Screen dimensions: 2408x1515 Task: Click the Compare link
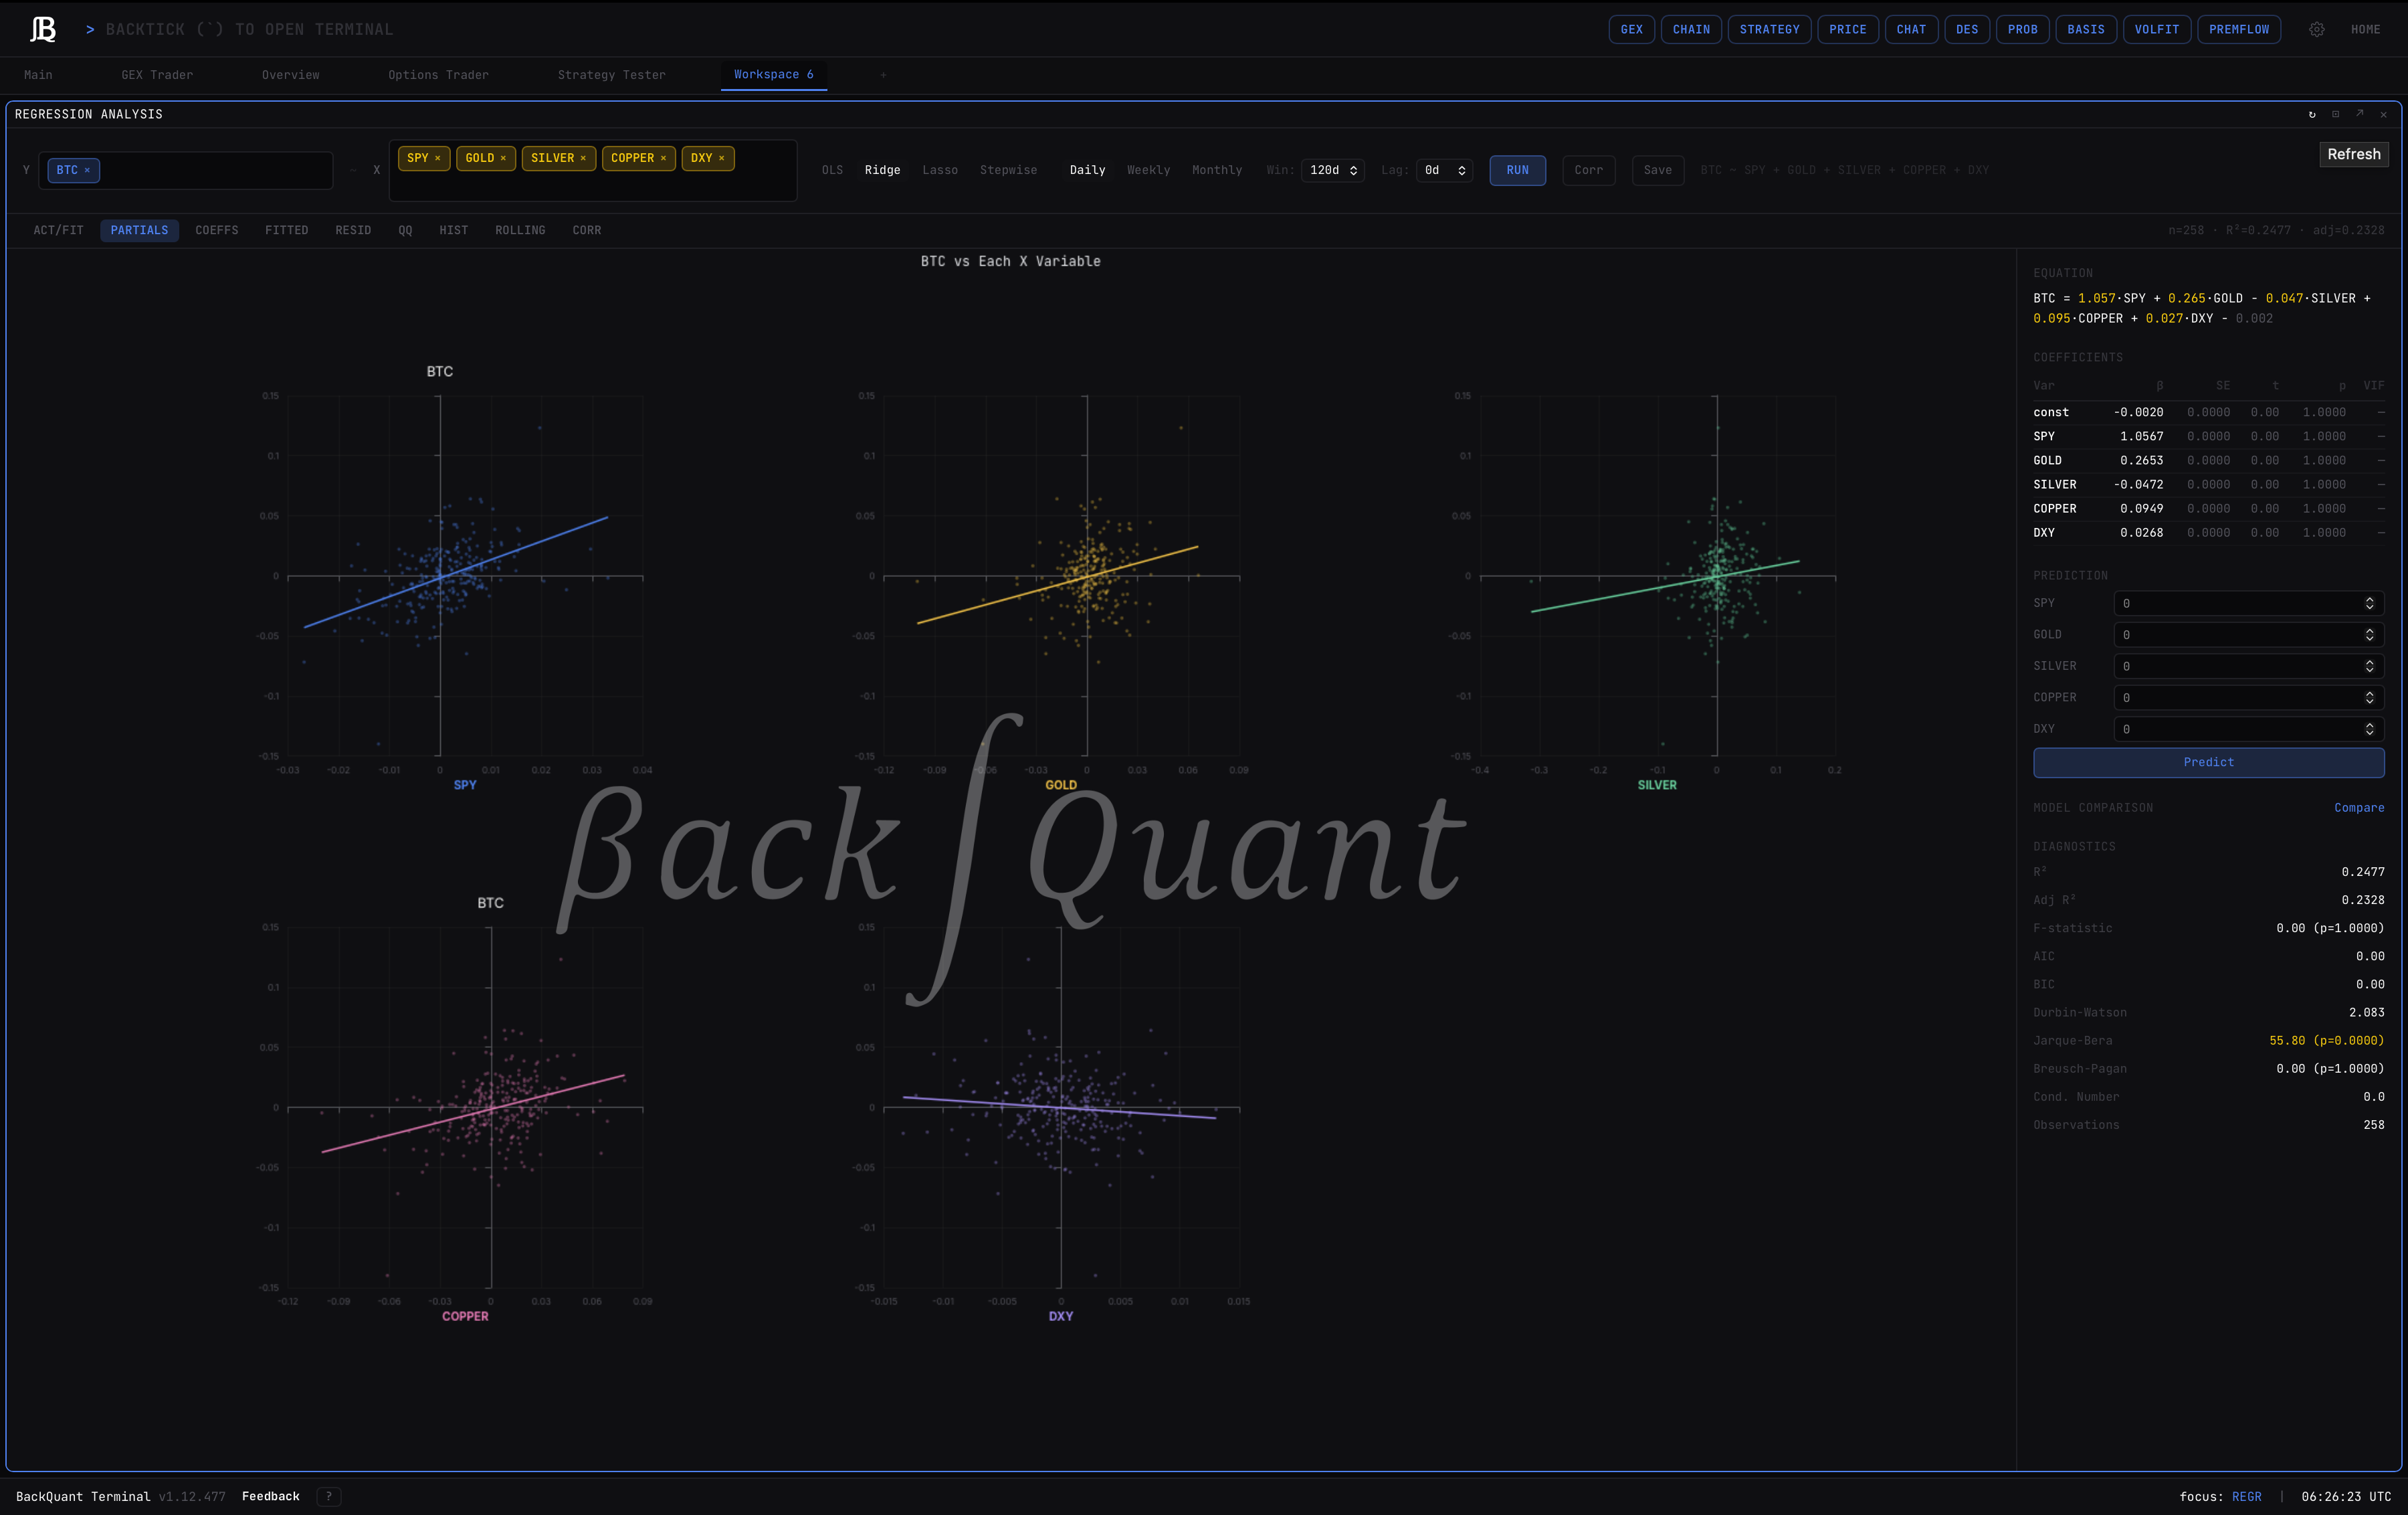click(2359, 808)
